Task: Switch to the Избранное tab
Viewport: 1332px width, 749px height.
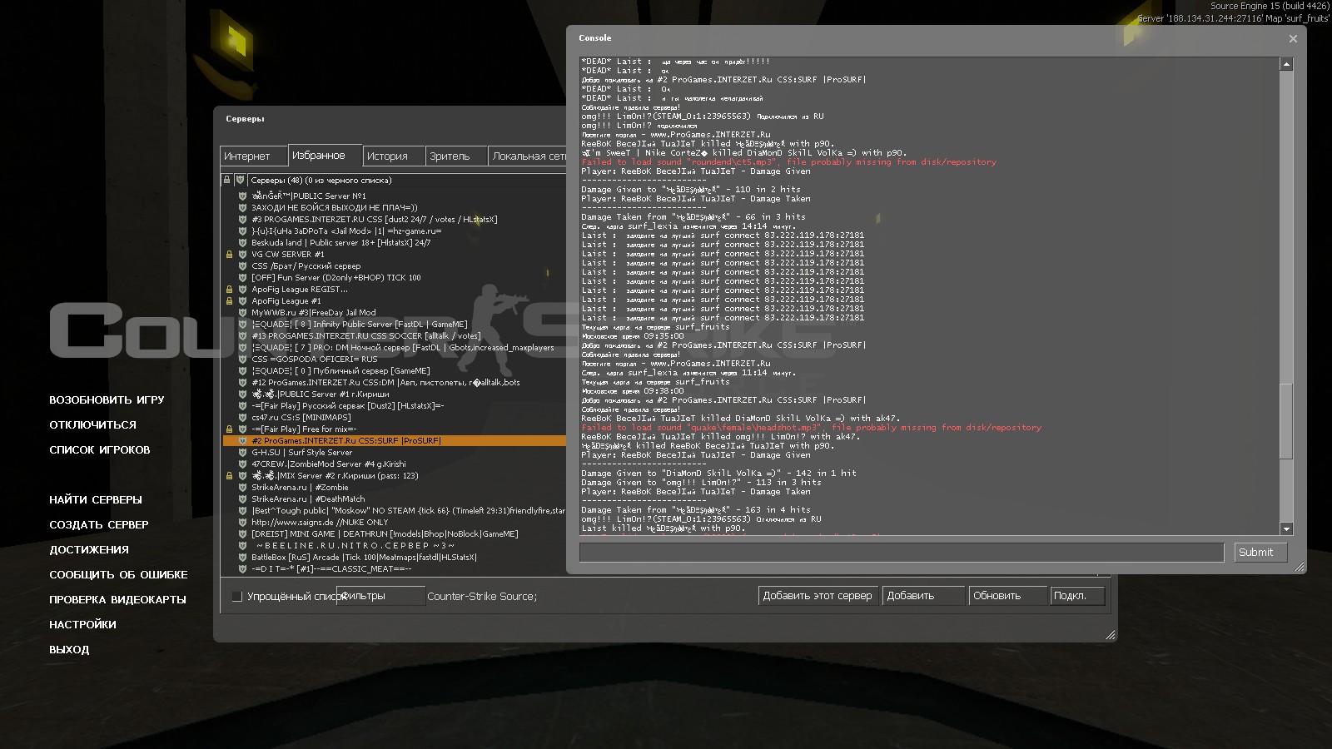Action: [x=326, y=156]
